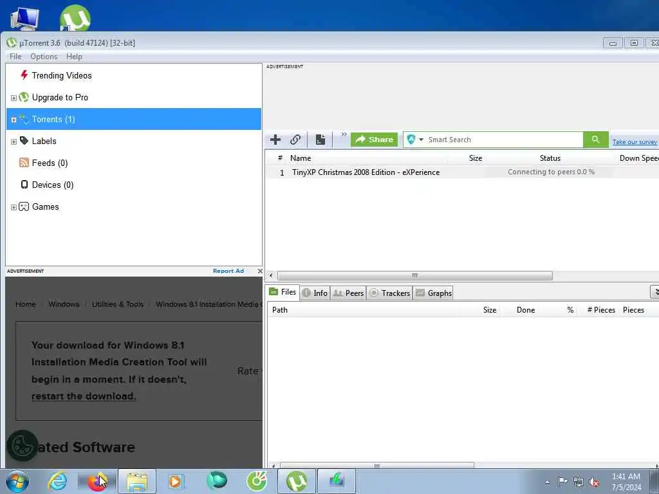Open Windows Explorer folder taskbar icon

pos(137,481)
